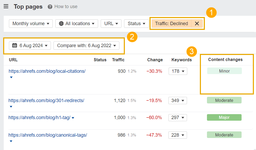This screenshot has width=256, height=150.
Task: Click the How to use help icon
Action: [x=50, y=7]
